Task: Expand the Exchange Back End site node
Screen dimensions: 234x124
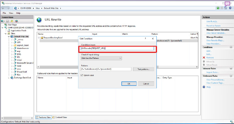Action: [x=8, y=78]
